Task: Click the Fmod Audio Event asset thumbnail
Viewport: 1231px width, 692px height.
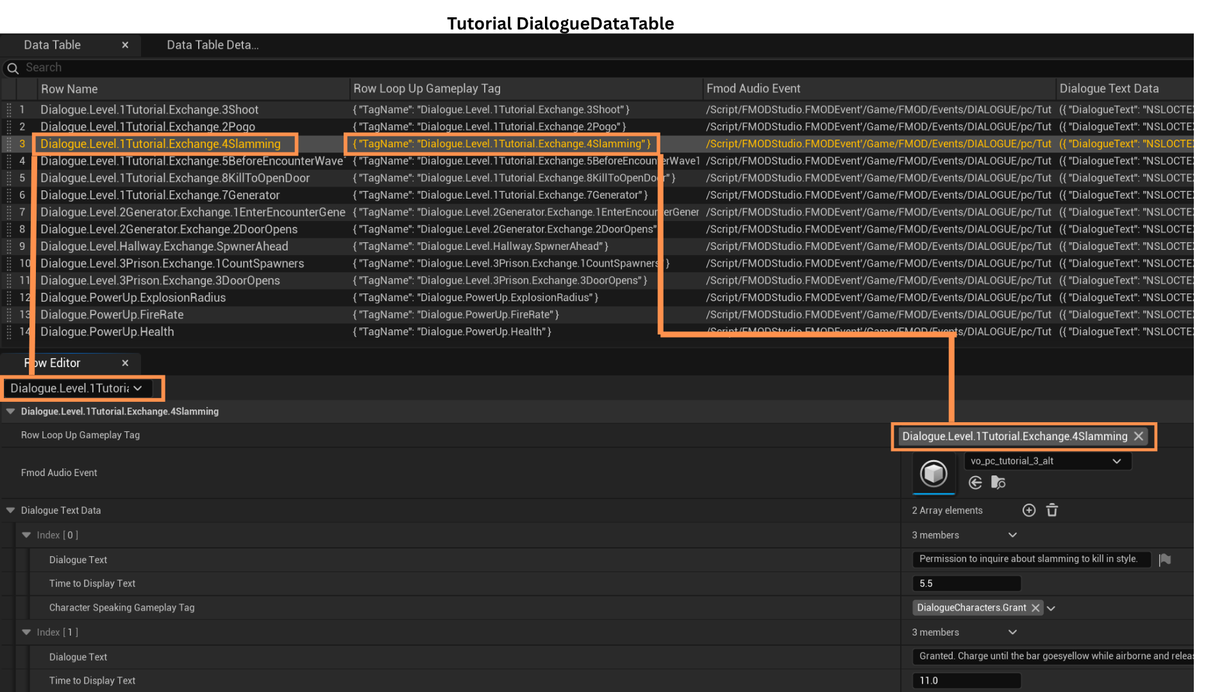Action: coord(934,474)
